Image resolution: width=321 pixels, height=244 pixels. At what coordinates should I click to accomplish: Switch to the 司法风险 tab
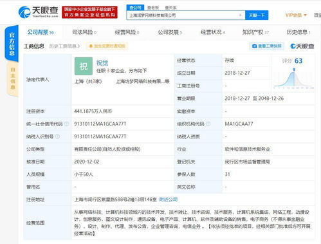(x=84, y=32)
